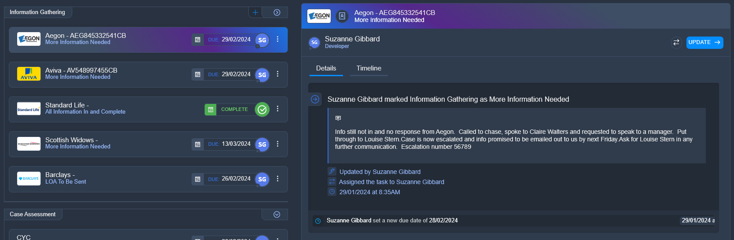The height and width of the screenshot is (240, 734).
Task: Click pencil icon beside 'Updated by Suzanne Gibbard'
Action: point(332,171)
